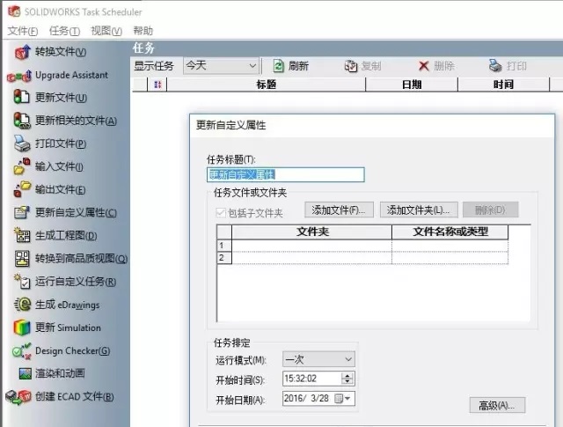
Task: Decrease 开始时间 with the down spinner arrow
Action: click(x=347, y=382)
